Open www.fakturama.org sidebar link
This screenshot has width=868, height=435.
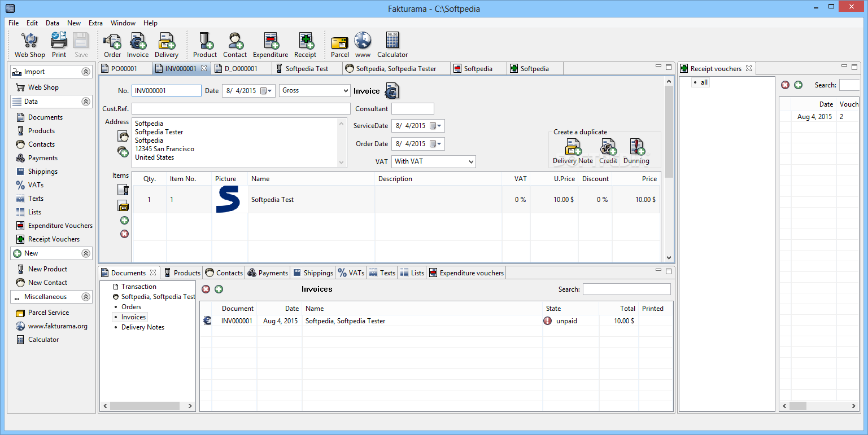coord(58,326)
